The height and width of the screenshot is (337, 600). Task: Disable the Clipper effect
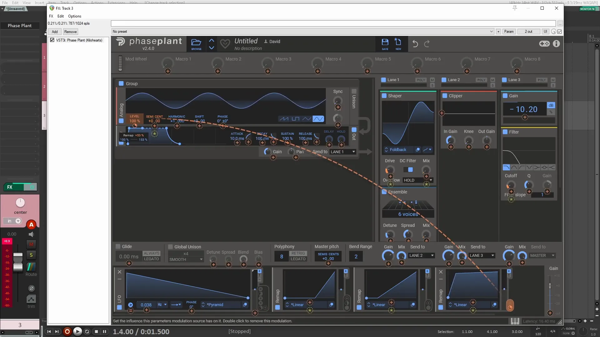click(445, 96)
